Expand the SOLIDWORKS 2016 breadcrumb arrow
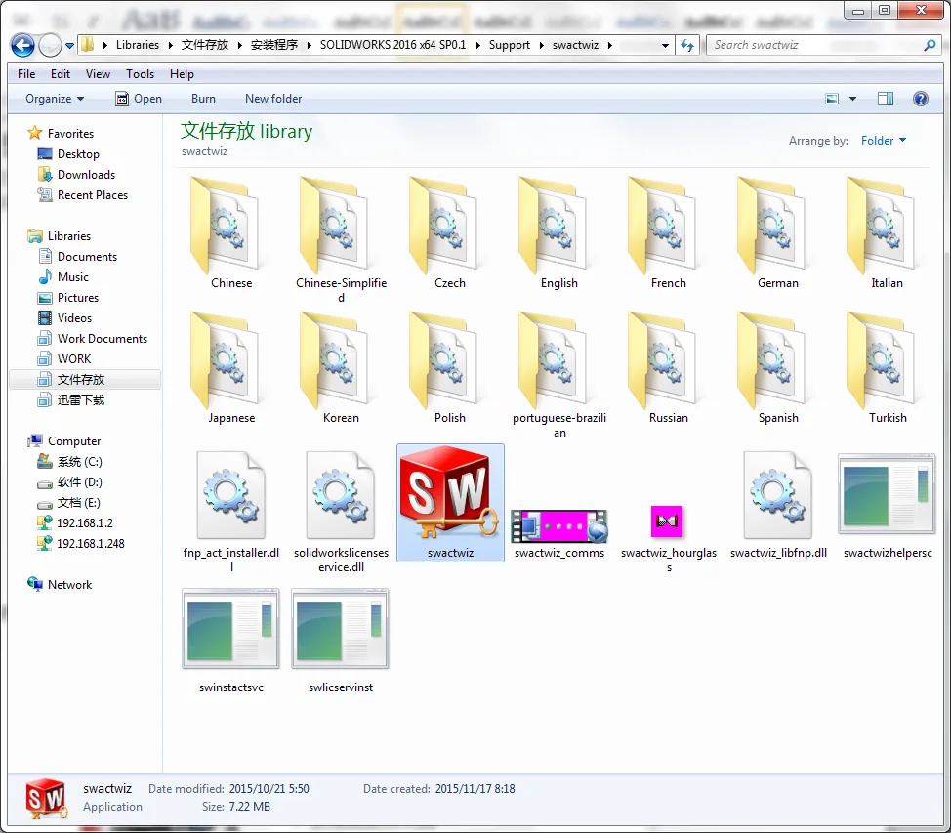The image size is (951, 833). point(477,45)
